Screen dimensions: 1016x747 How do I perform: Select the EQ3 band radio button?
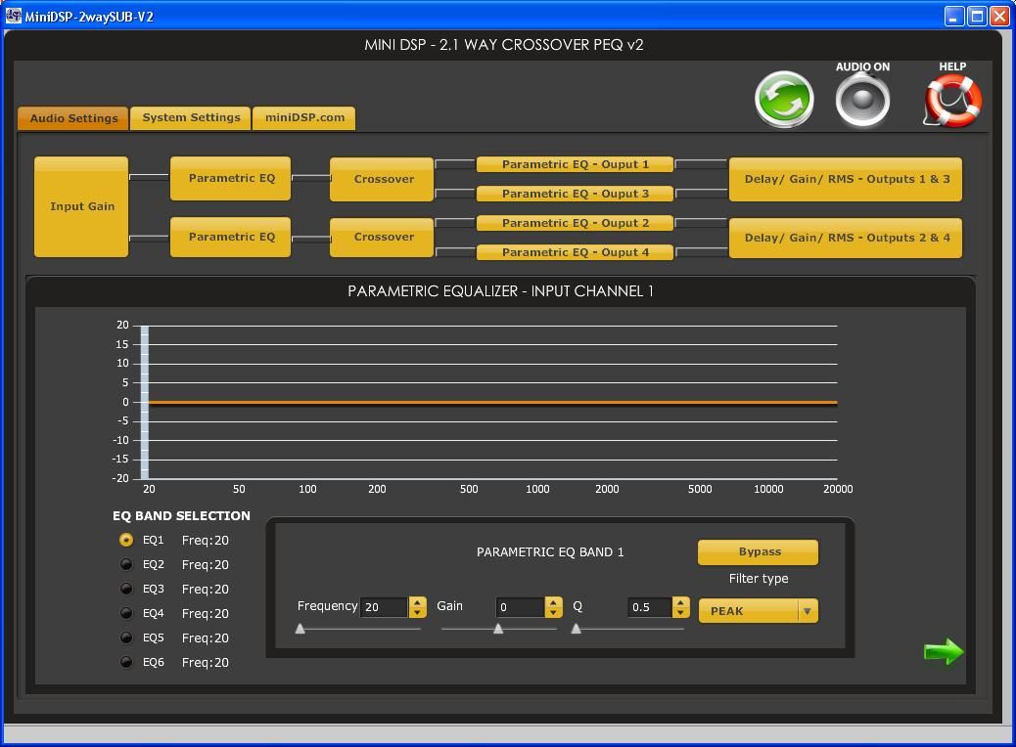(x=126, y=589)
